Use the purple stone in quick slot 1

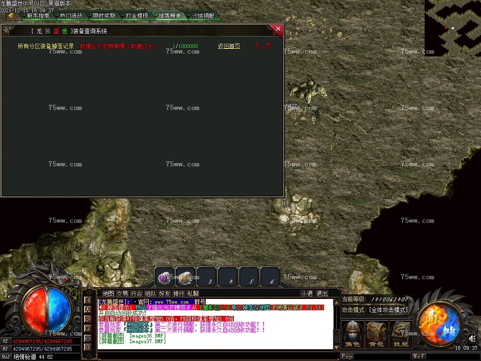coord(164,277)
